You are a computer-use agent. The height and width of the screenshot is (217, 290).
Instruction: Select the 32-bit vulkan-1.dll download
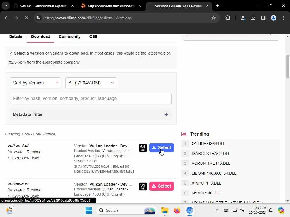pyautogui.click(x=161, y=186)
